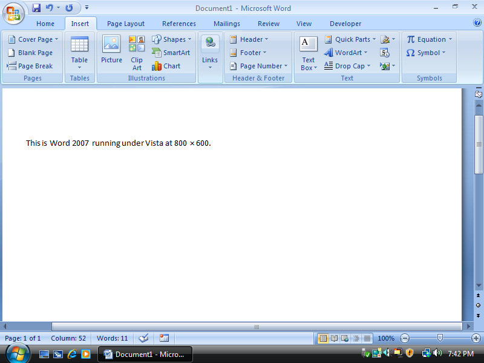Click the Previous Page double-arrow button
The height and width of the screenshot is (363, 484).
(478, 296)
